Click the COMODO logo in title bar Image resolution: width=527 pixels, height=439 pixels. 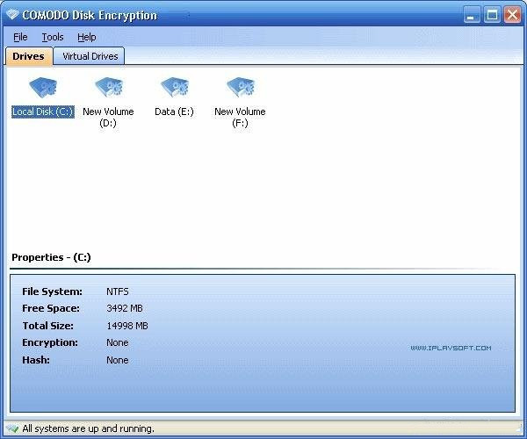(13, 15)
